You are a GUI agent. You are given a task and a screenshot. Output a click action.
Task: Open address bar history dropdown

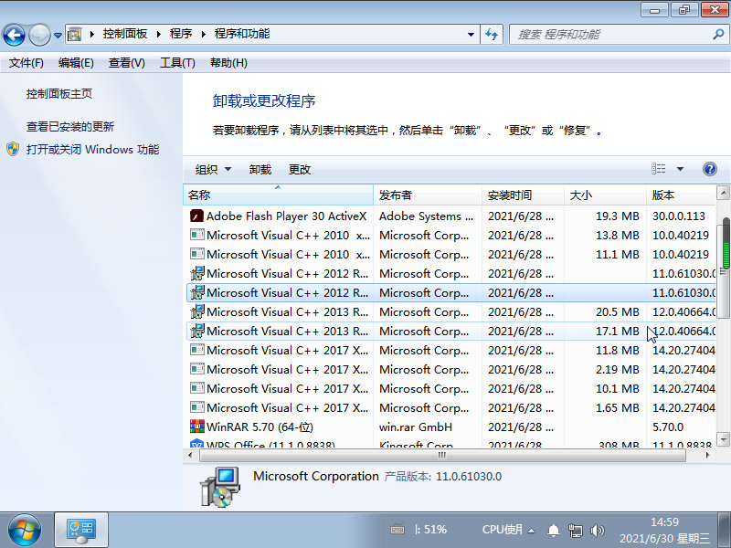471,35
